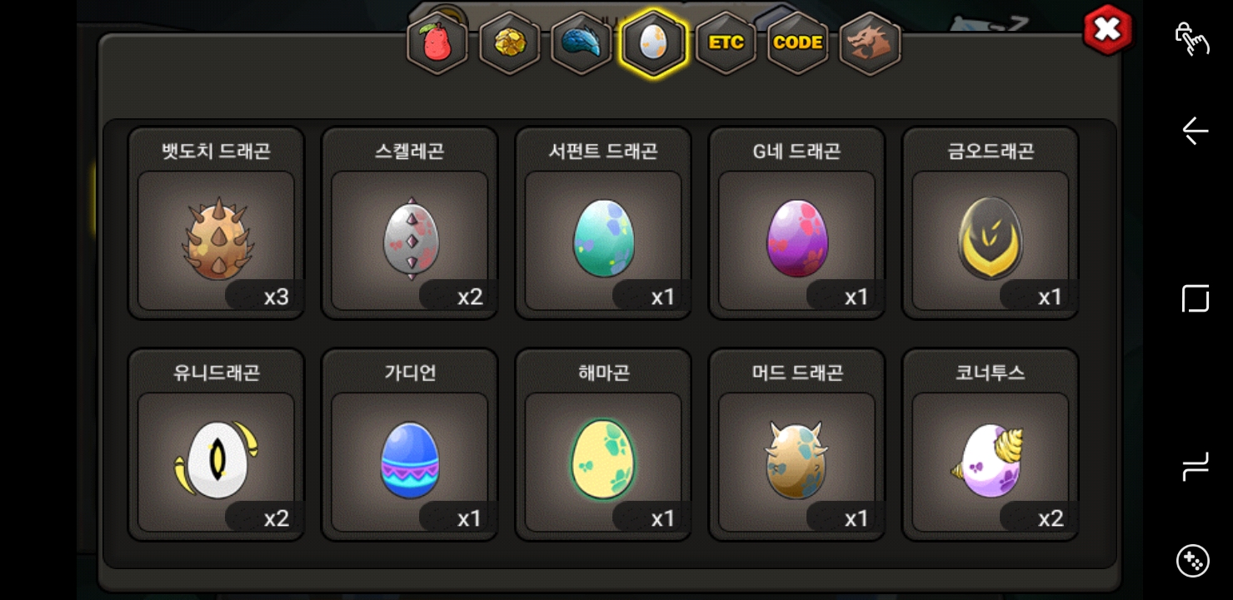Open the brown dragon head tab
This screenshot has width=1233, height=600.
(x=871, y=43)
